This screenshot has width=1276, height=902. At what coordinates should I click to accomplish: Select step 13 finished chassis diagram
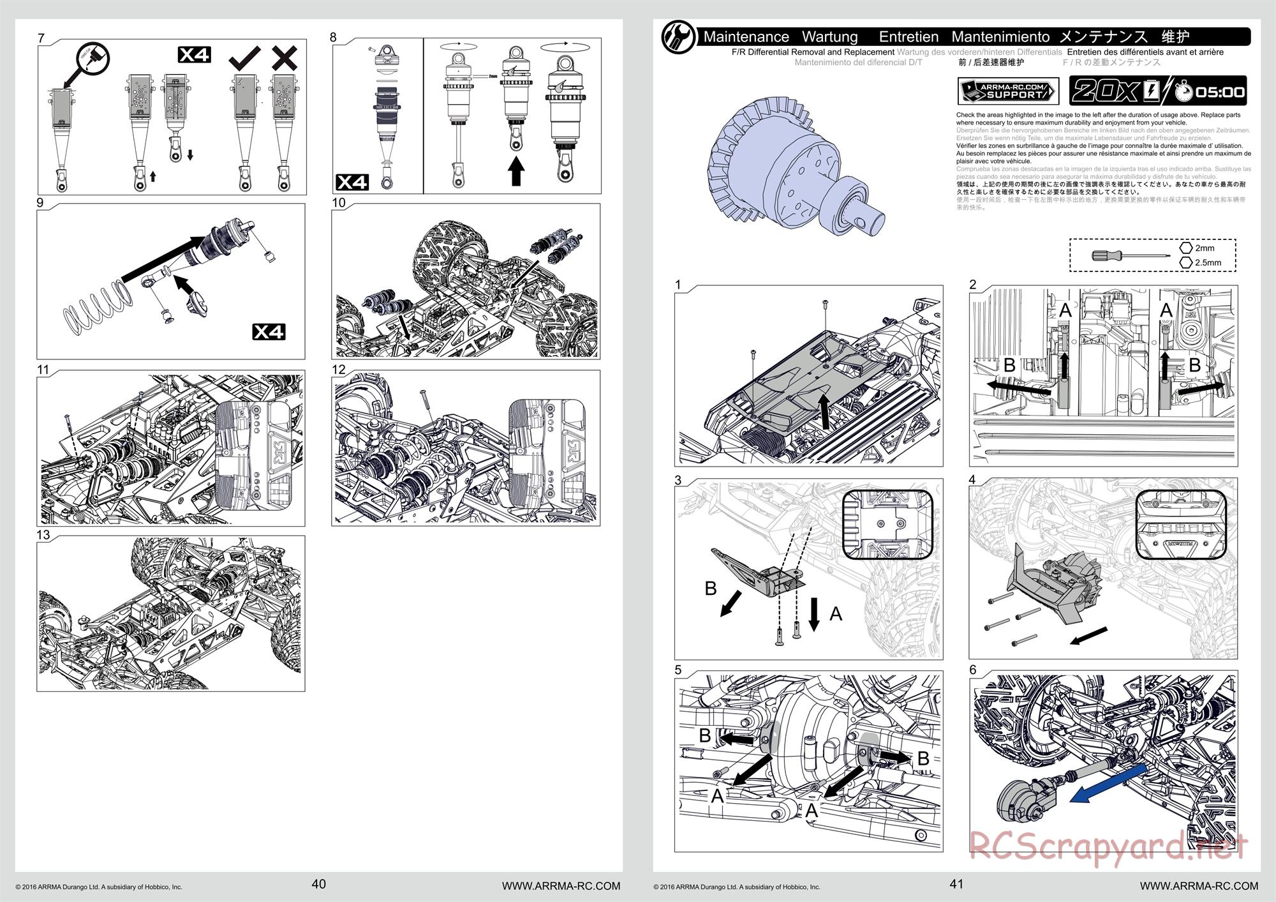point(171,613)
